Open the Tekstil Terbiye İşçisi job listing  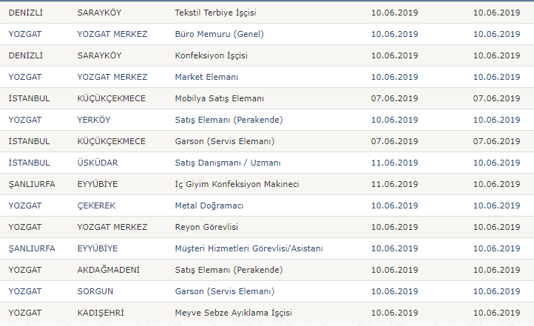[x=215, y=13]
